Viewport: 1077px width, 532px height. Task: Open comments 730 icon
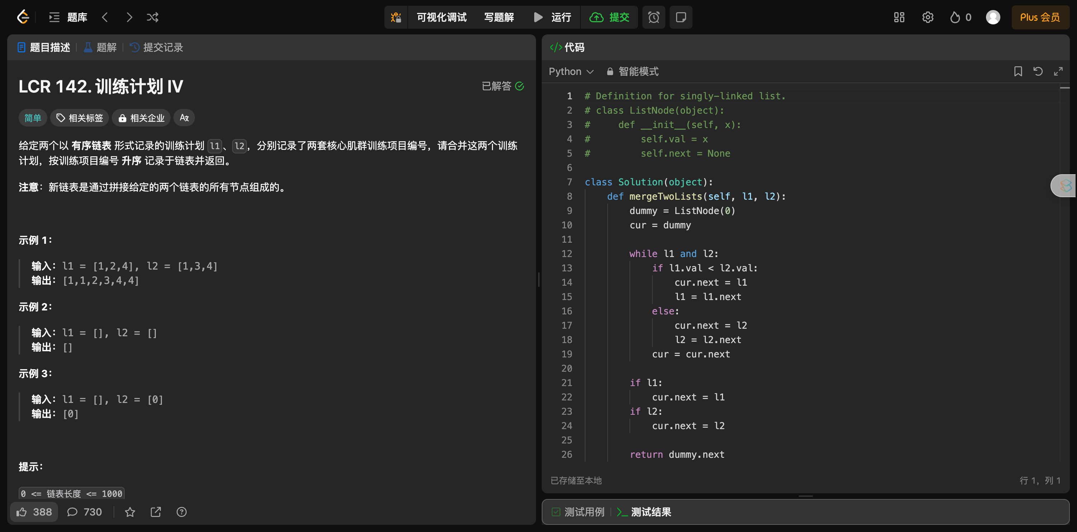point(85,512)
